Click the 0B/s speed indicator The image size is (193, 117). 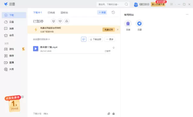46,114
